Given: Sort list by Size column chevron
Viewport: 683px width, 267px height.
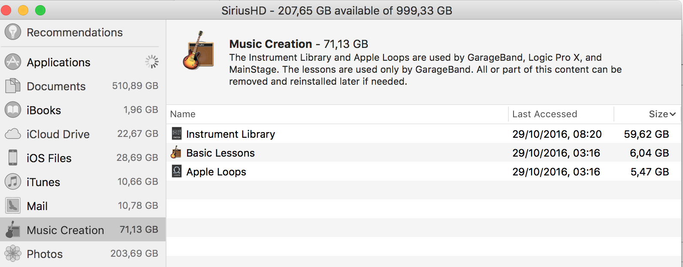Looking at the screenshot, I should point(672,114).
